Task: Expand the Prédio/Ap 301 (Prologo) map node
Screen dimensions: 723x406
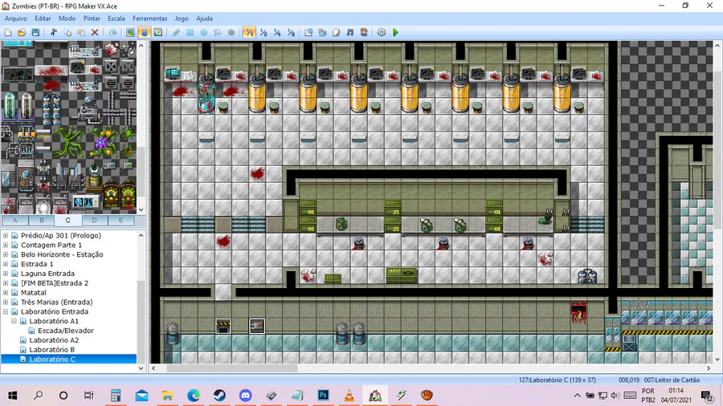Action: [6, 235]
